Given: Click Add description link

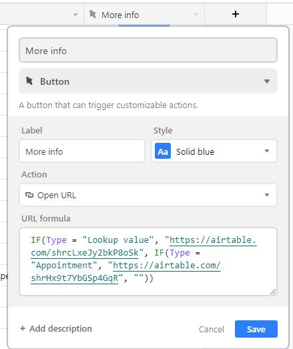Looking at the screenshot, I should coord(60,328).
